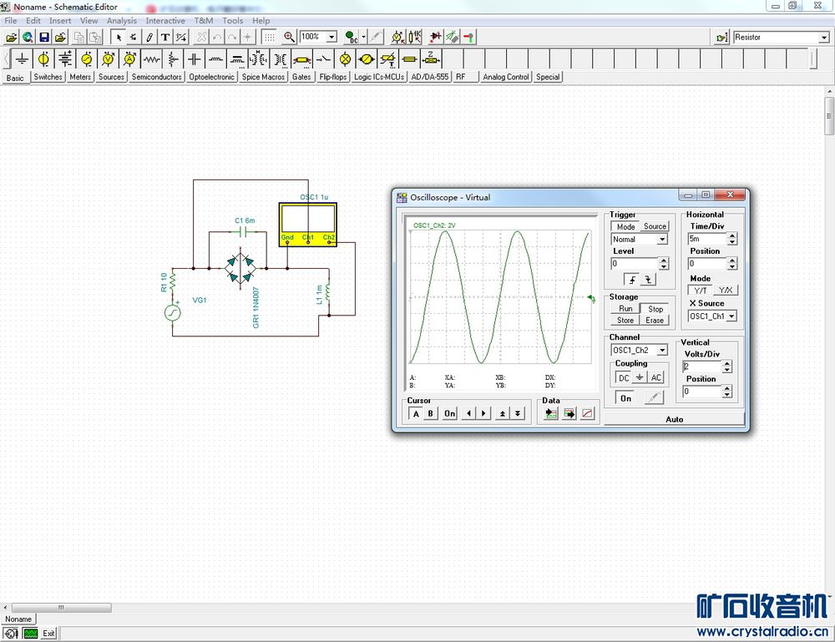The height and width of the screenshot is (642, 835).
Task: Decrease the Volts/Div stepper value
Action: [727, 370]
